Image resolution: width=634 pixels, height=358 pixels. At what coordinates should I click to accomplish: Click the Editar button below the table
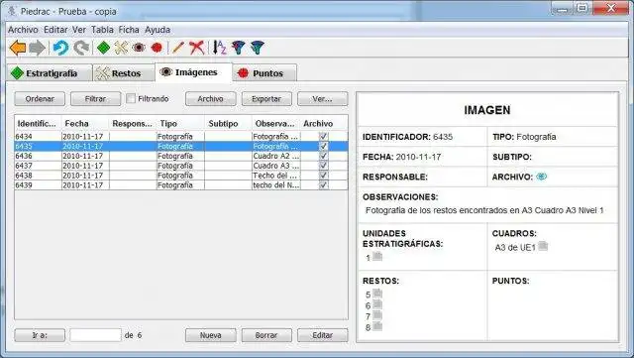point(322,335)
